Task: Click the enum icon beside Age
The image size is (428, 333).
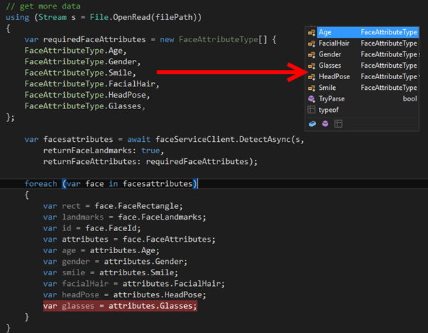Action: point(312,33)
